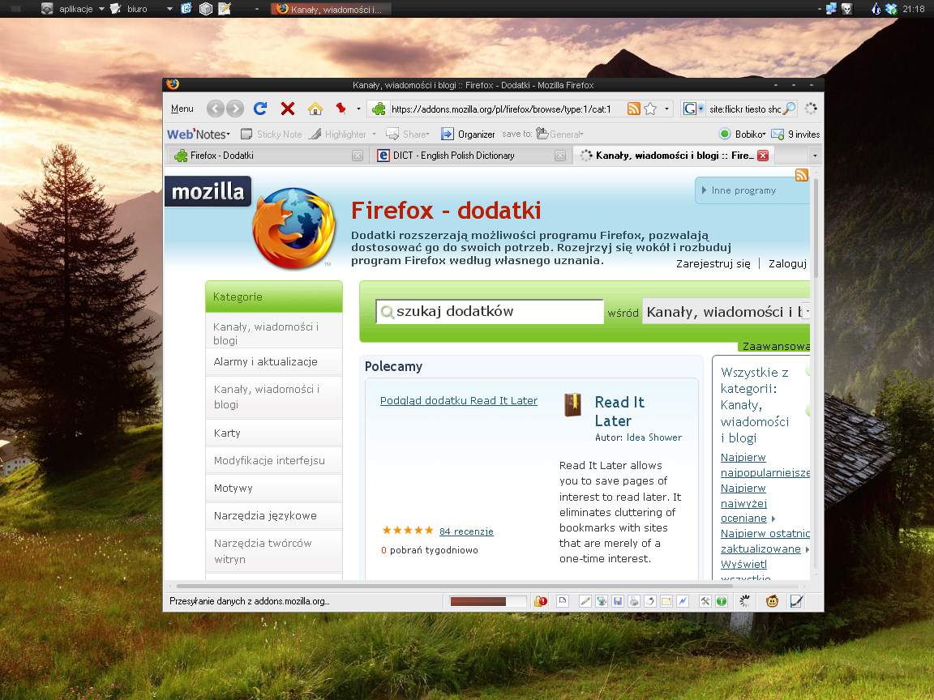934x700 pixels.
Task: Click the 'Zaloguj' link
Action: [787, 263]
